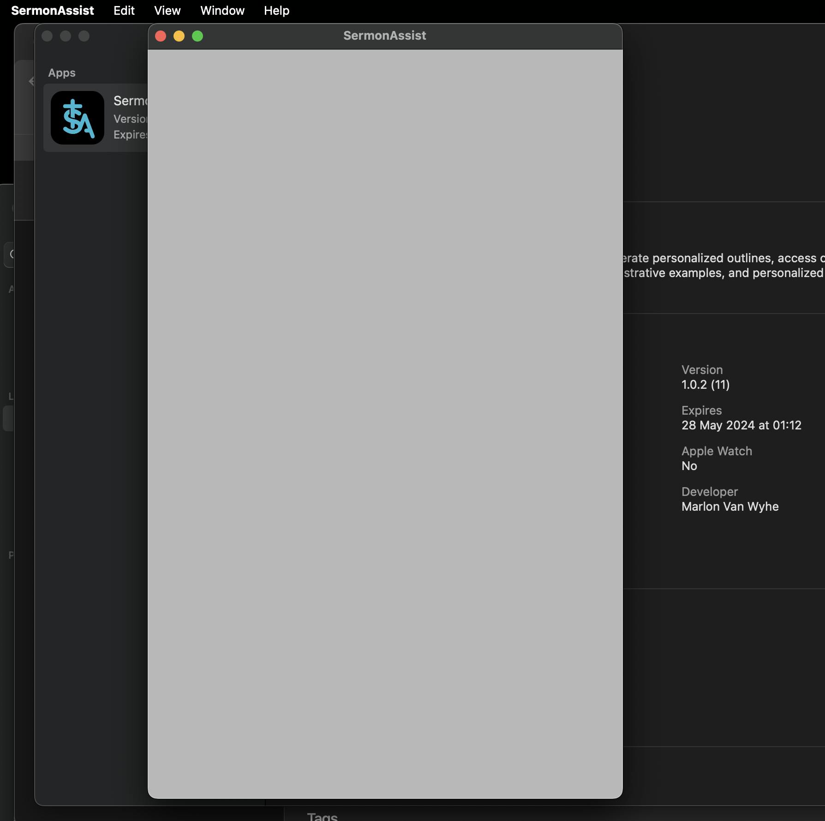Click the gray minimize button of background window
The height and width of the screenshot is (821, 825).
66,36
